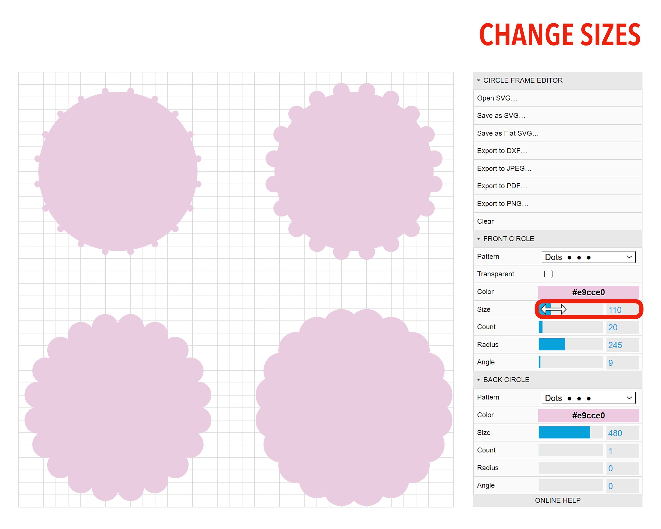661x529 pixels.
Task: Adjust the Back Circle Size slider
Action: [570, 433]
